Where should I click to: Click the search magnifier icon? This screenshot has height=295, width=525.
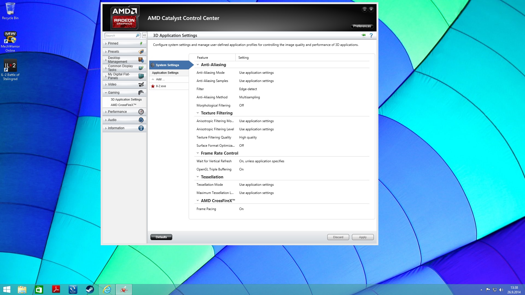coord(138,36)
